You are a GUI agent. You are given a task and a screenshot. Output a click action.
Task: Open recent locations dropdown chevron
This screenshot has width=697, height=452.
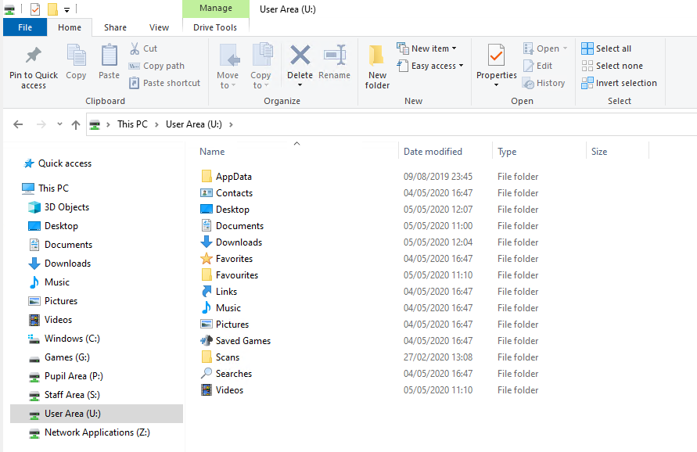(x=59, y=124)
